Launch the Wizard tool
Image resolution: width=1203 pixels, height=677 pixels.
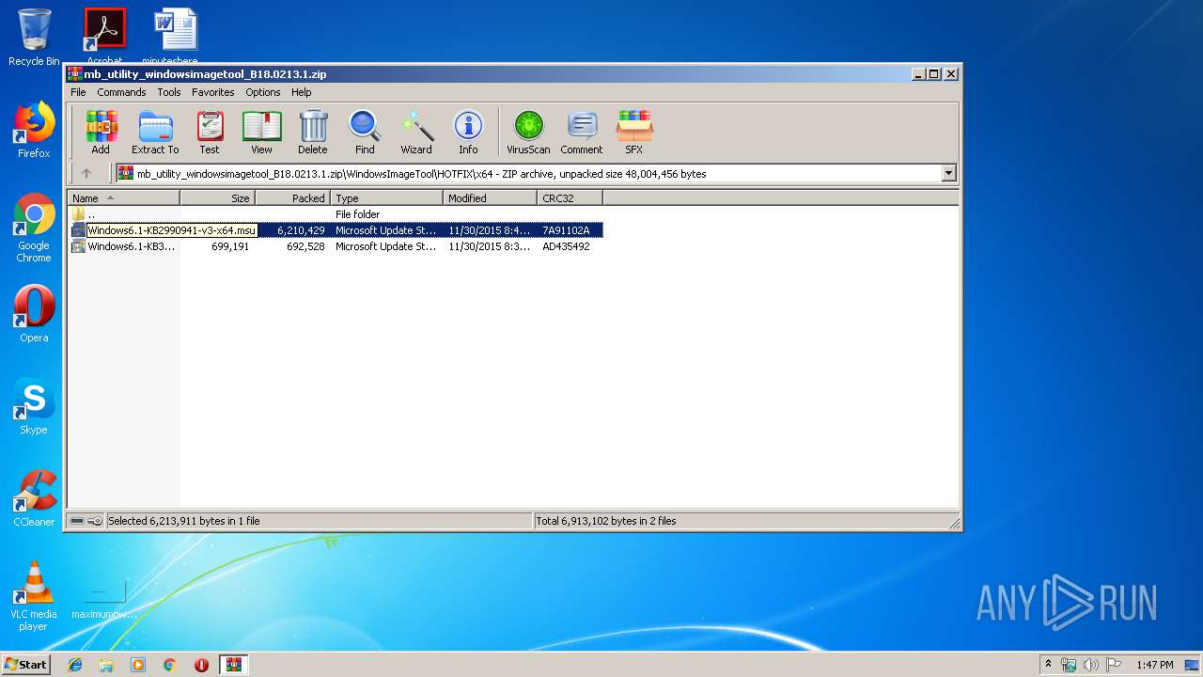tap(416, 132)
